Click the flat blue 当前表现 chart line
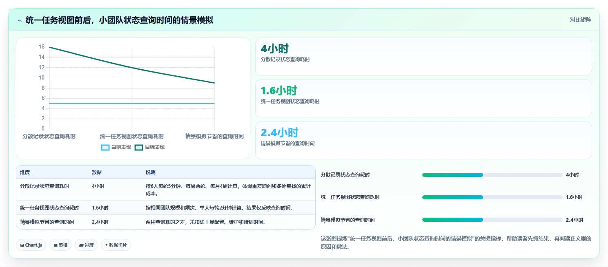Image resolution: width=608 pixels, height=267 pixels. click(132, 103)
